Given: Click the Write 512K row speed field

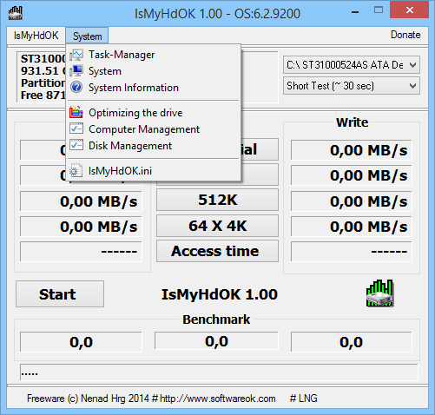Looking at the screenshot, I should click(x=351, y=201).
